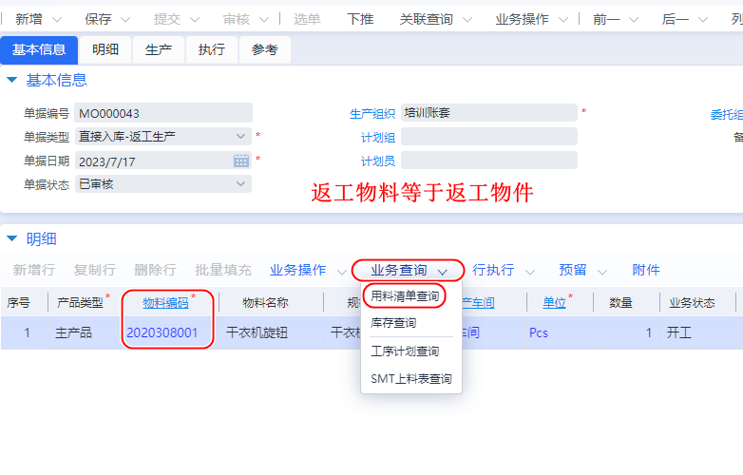This screenshot has width=743, height=475.
Task: Click the 计划组 input field
Action: pos(488,137)
